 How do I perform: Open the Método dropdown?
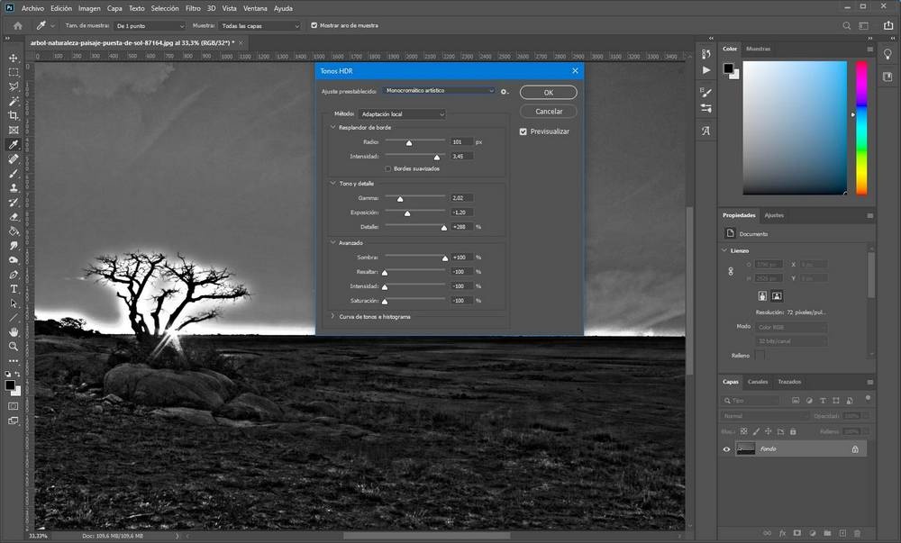click(x=402, y=114)
